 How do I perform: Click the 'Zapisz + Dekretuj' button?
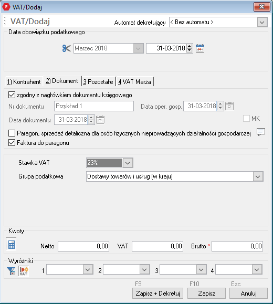pos(157,293)
